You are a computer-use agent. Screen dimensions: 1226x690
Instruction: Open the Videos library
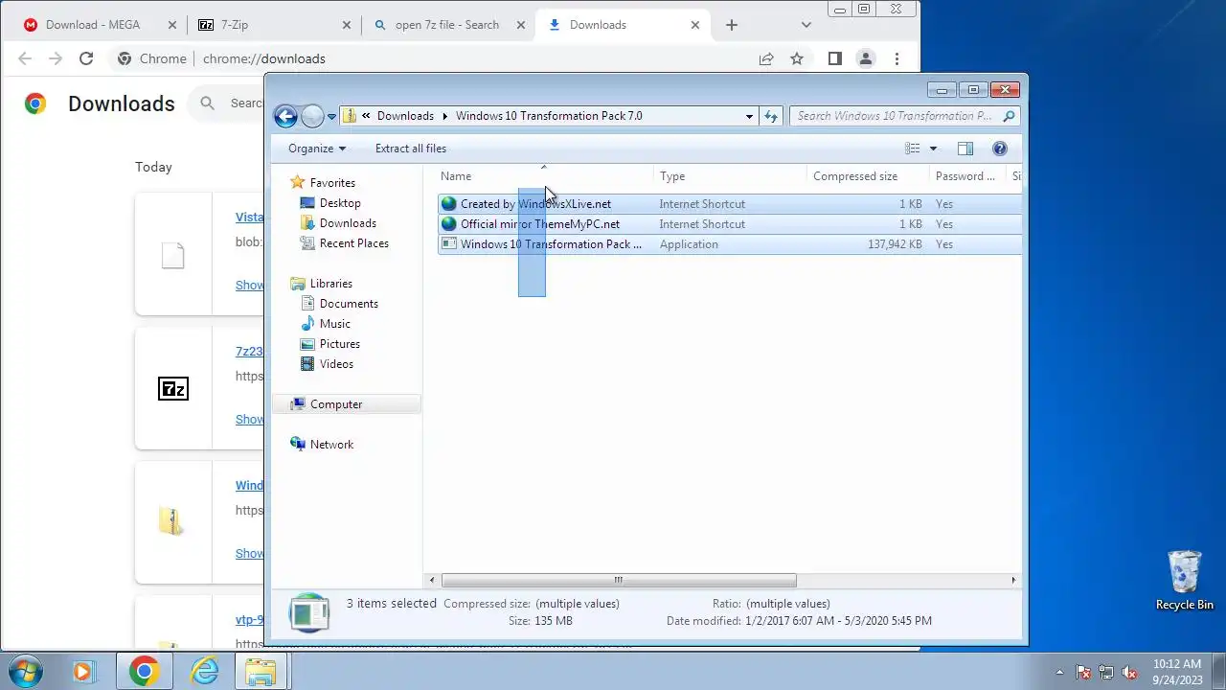336,364
